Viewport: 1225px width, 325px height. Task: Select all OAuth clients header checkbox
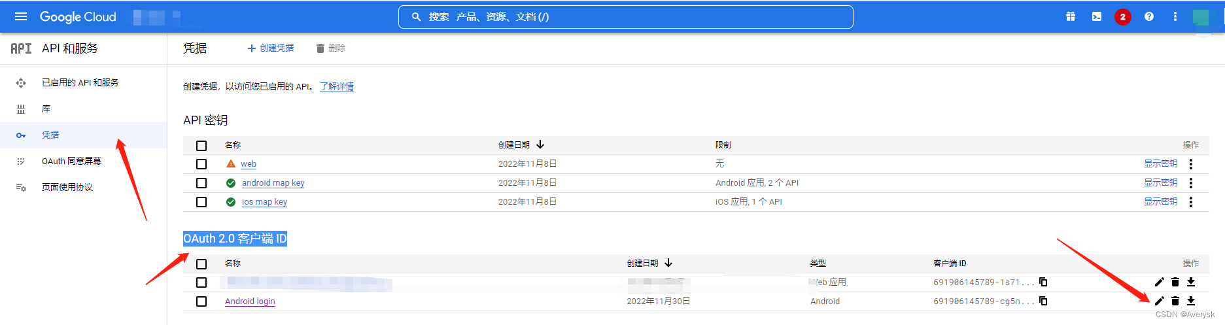(201, 264)
